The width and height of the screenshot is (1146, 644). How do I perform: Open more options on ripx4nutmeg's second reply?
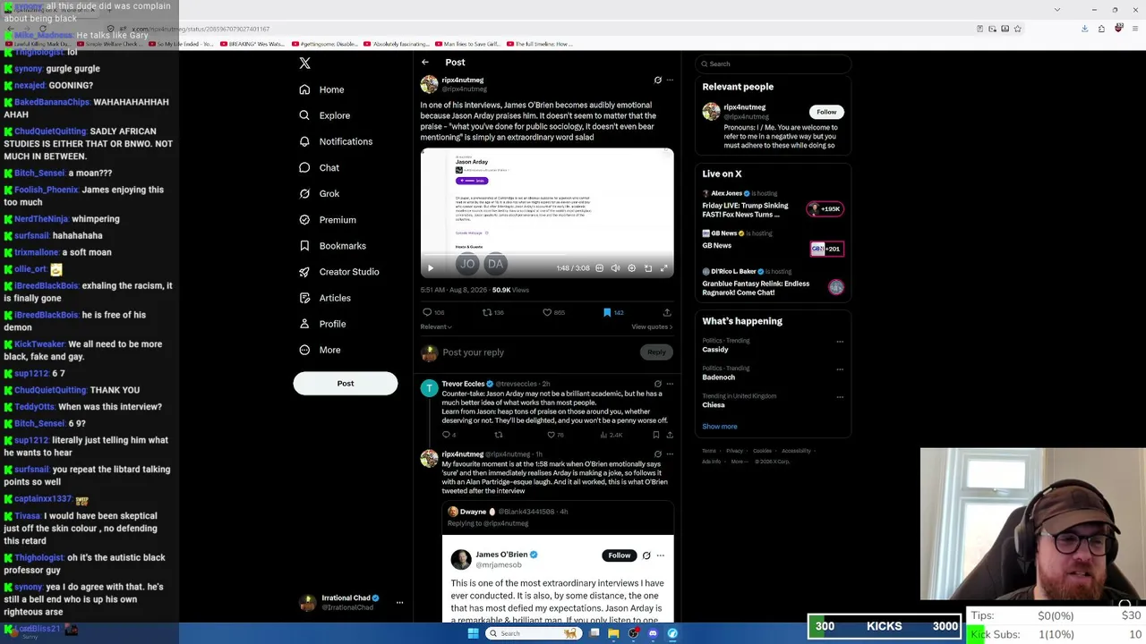click(x=670, y=454)
